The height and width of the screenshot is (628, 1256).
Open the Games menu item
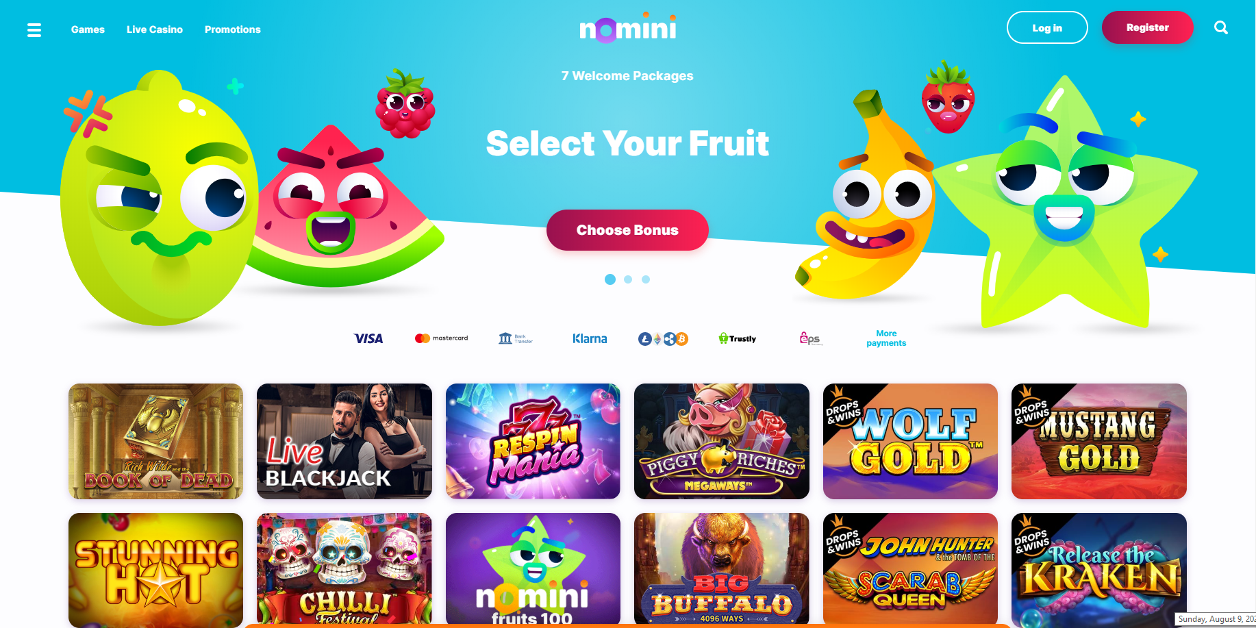coord(88,29)
